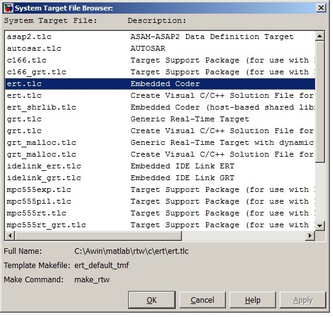333x317 pixels.
Task: Select the ert_shrlib.tlc entry
Action: [160, 107]
